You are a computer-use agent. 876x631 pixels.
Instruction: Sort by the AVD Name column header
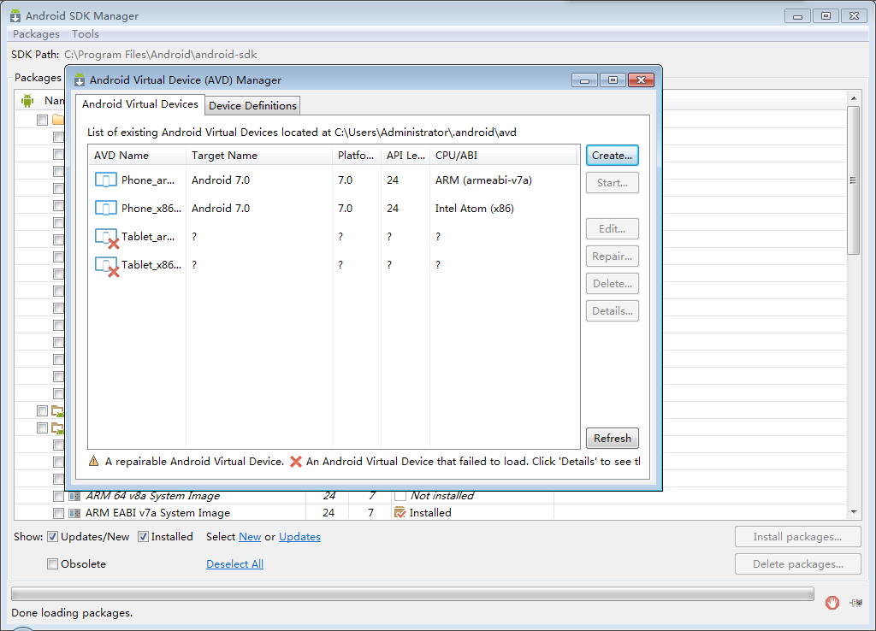point(137,156)
